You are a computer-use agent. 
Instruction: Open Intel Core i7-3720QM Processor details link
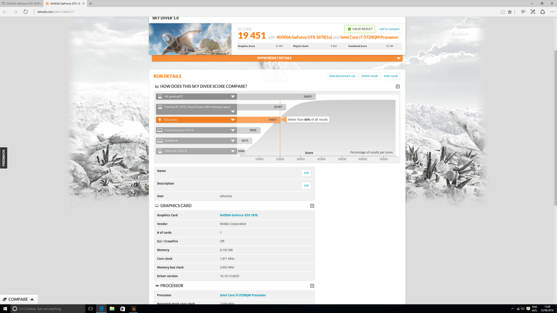point(243,295)
